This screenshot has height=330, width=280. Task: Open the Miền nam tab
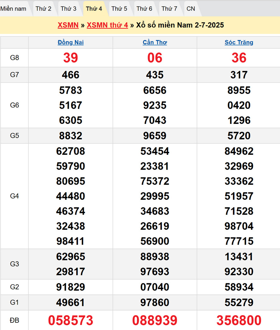tap(13, 9)
